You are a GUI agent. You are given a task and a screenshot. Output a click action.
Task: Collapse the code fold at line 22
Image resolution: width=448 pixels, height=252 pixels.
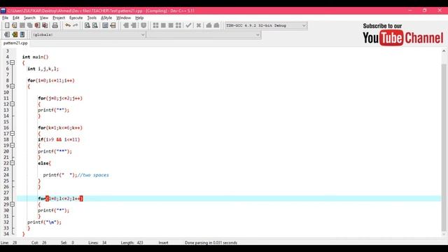click(13, 163)
